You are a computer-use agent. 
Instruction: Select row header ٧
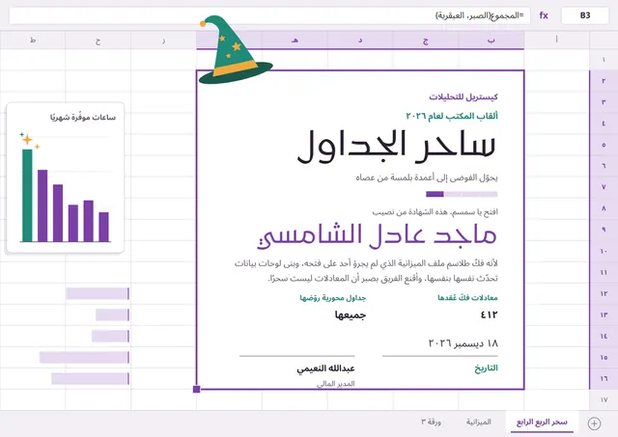(x=604, y=187)
